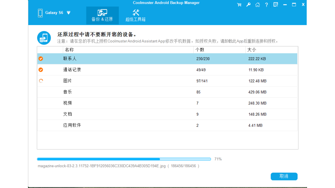Expand the Galaxy S6 device dropdown
335x188 pixels.
click(68, 13)
